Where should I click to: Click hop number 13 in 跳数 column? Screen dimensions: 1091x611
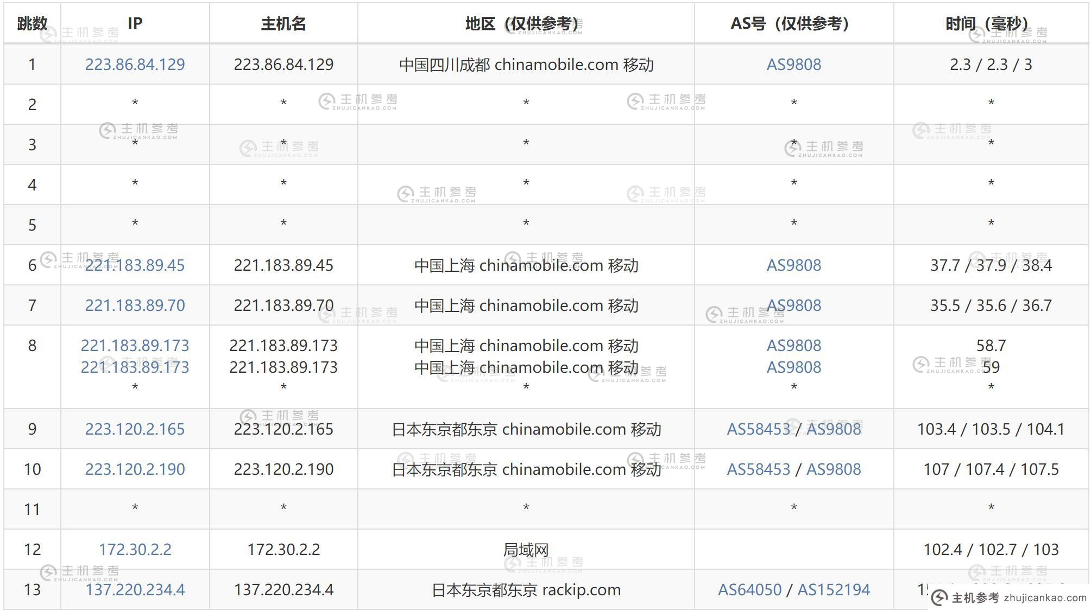pos(32,590)
